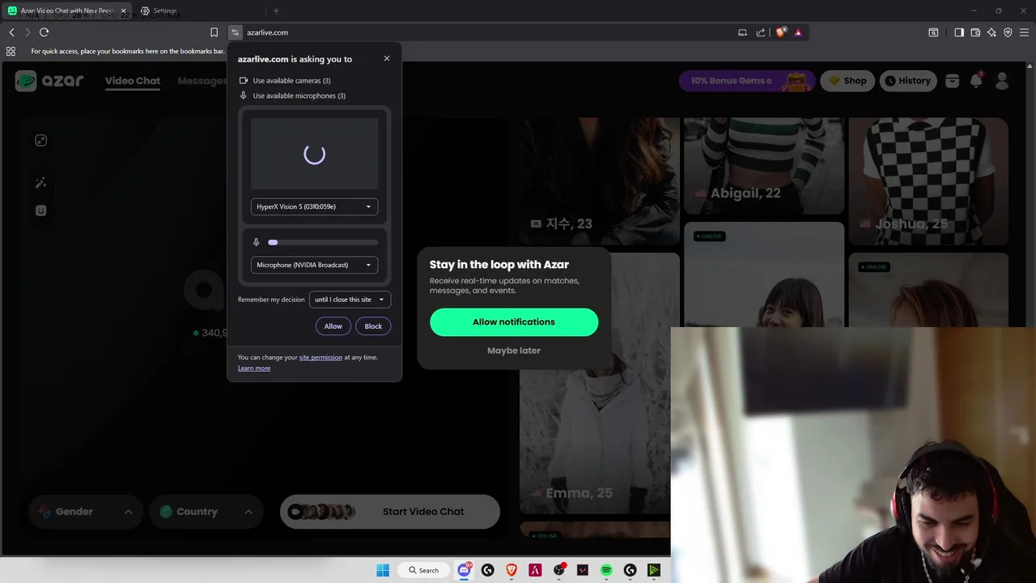Go back with the browser back arrow
1036x583 pixels.
point(11,32)
